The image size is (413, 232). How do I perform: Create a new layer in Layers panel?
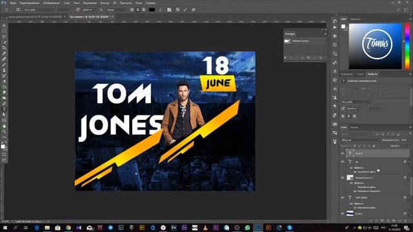(399, 220)
